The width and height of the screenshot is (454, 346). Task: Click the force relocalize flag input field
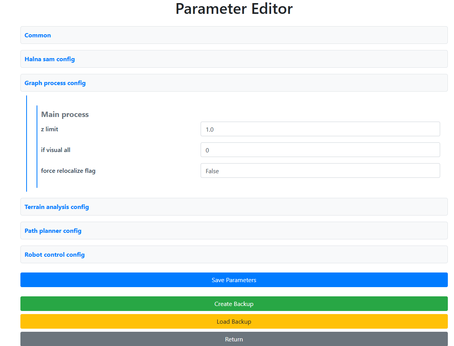320,170
